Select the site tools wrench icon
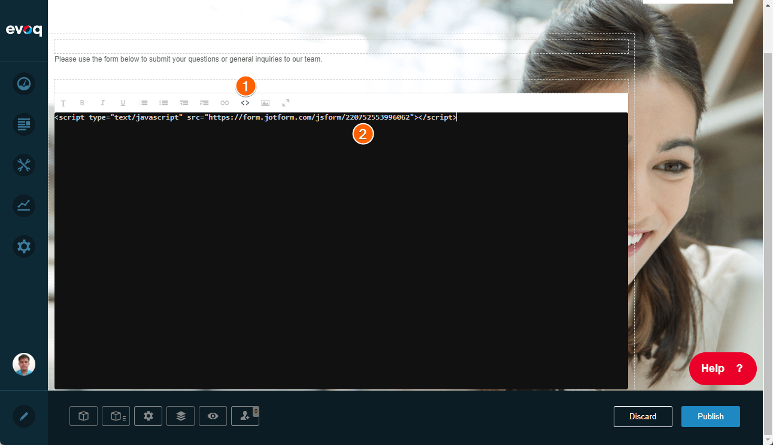 23,165
